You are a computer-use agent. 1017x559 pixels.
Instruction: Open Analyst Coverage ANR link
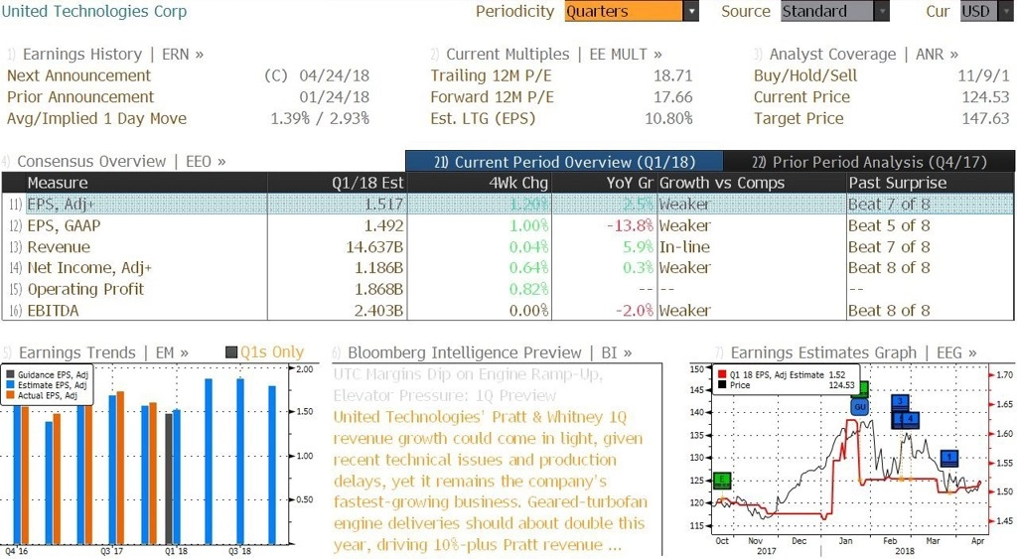(x=863, y=55)
